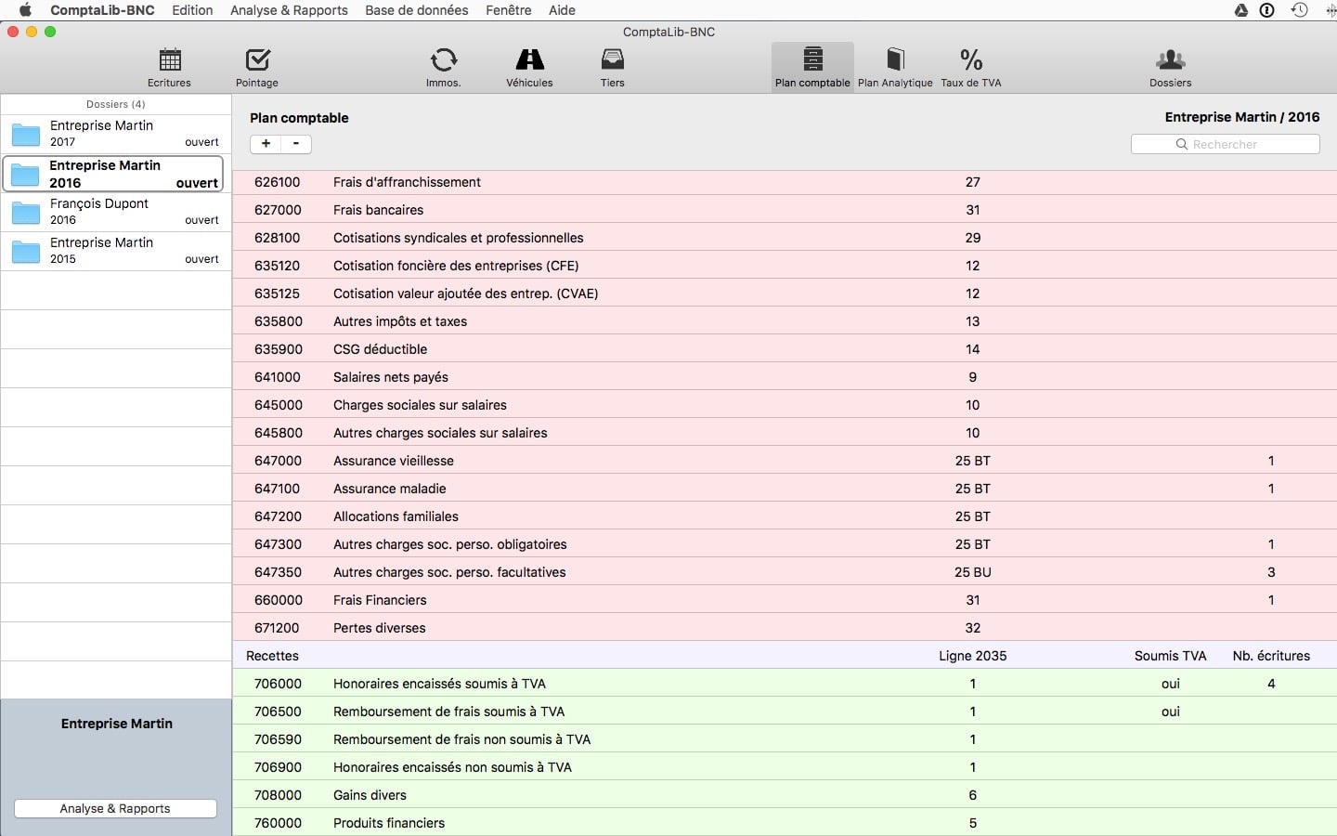Screen dimensions: 1337x836
Task: Click the Analyse & Rapports button
Action: 115,808
